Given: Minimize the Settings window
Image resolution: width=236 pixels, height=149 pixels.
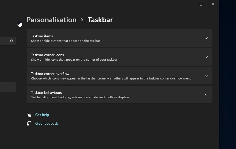Looking at the screenshot, I should click(189, 4).
